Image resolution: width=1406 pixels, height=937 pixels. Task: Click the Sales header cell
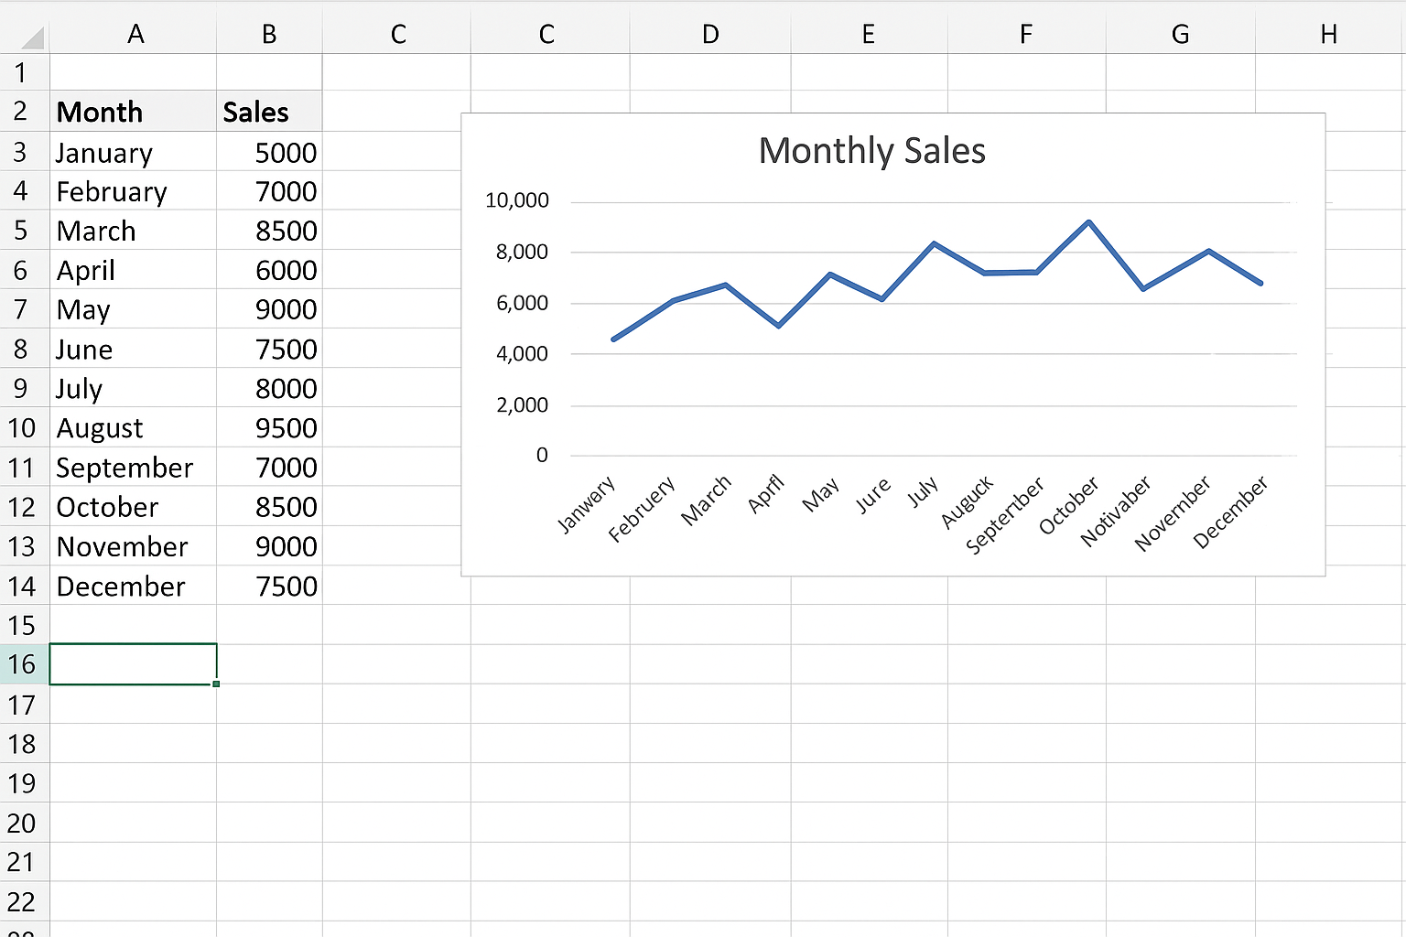269,112
